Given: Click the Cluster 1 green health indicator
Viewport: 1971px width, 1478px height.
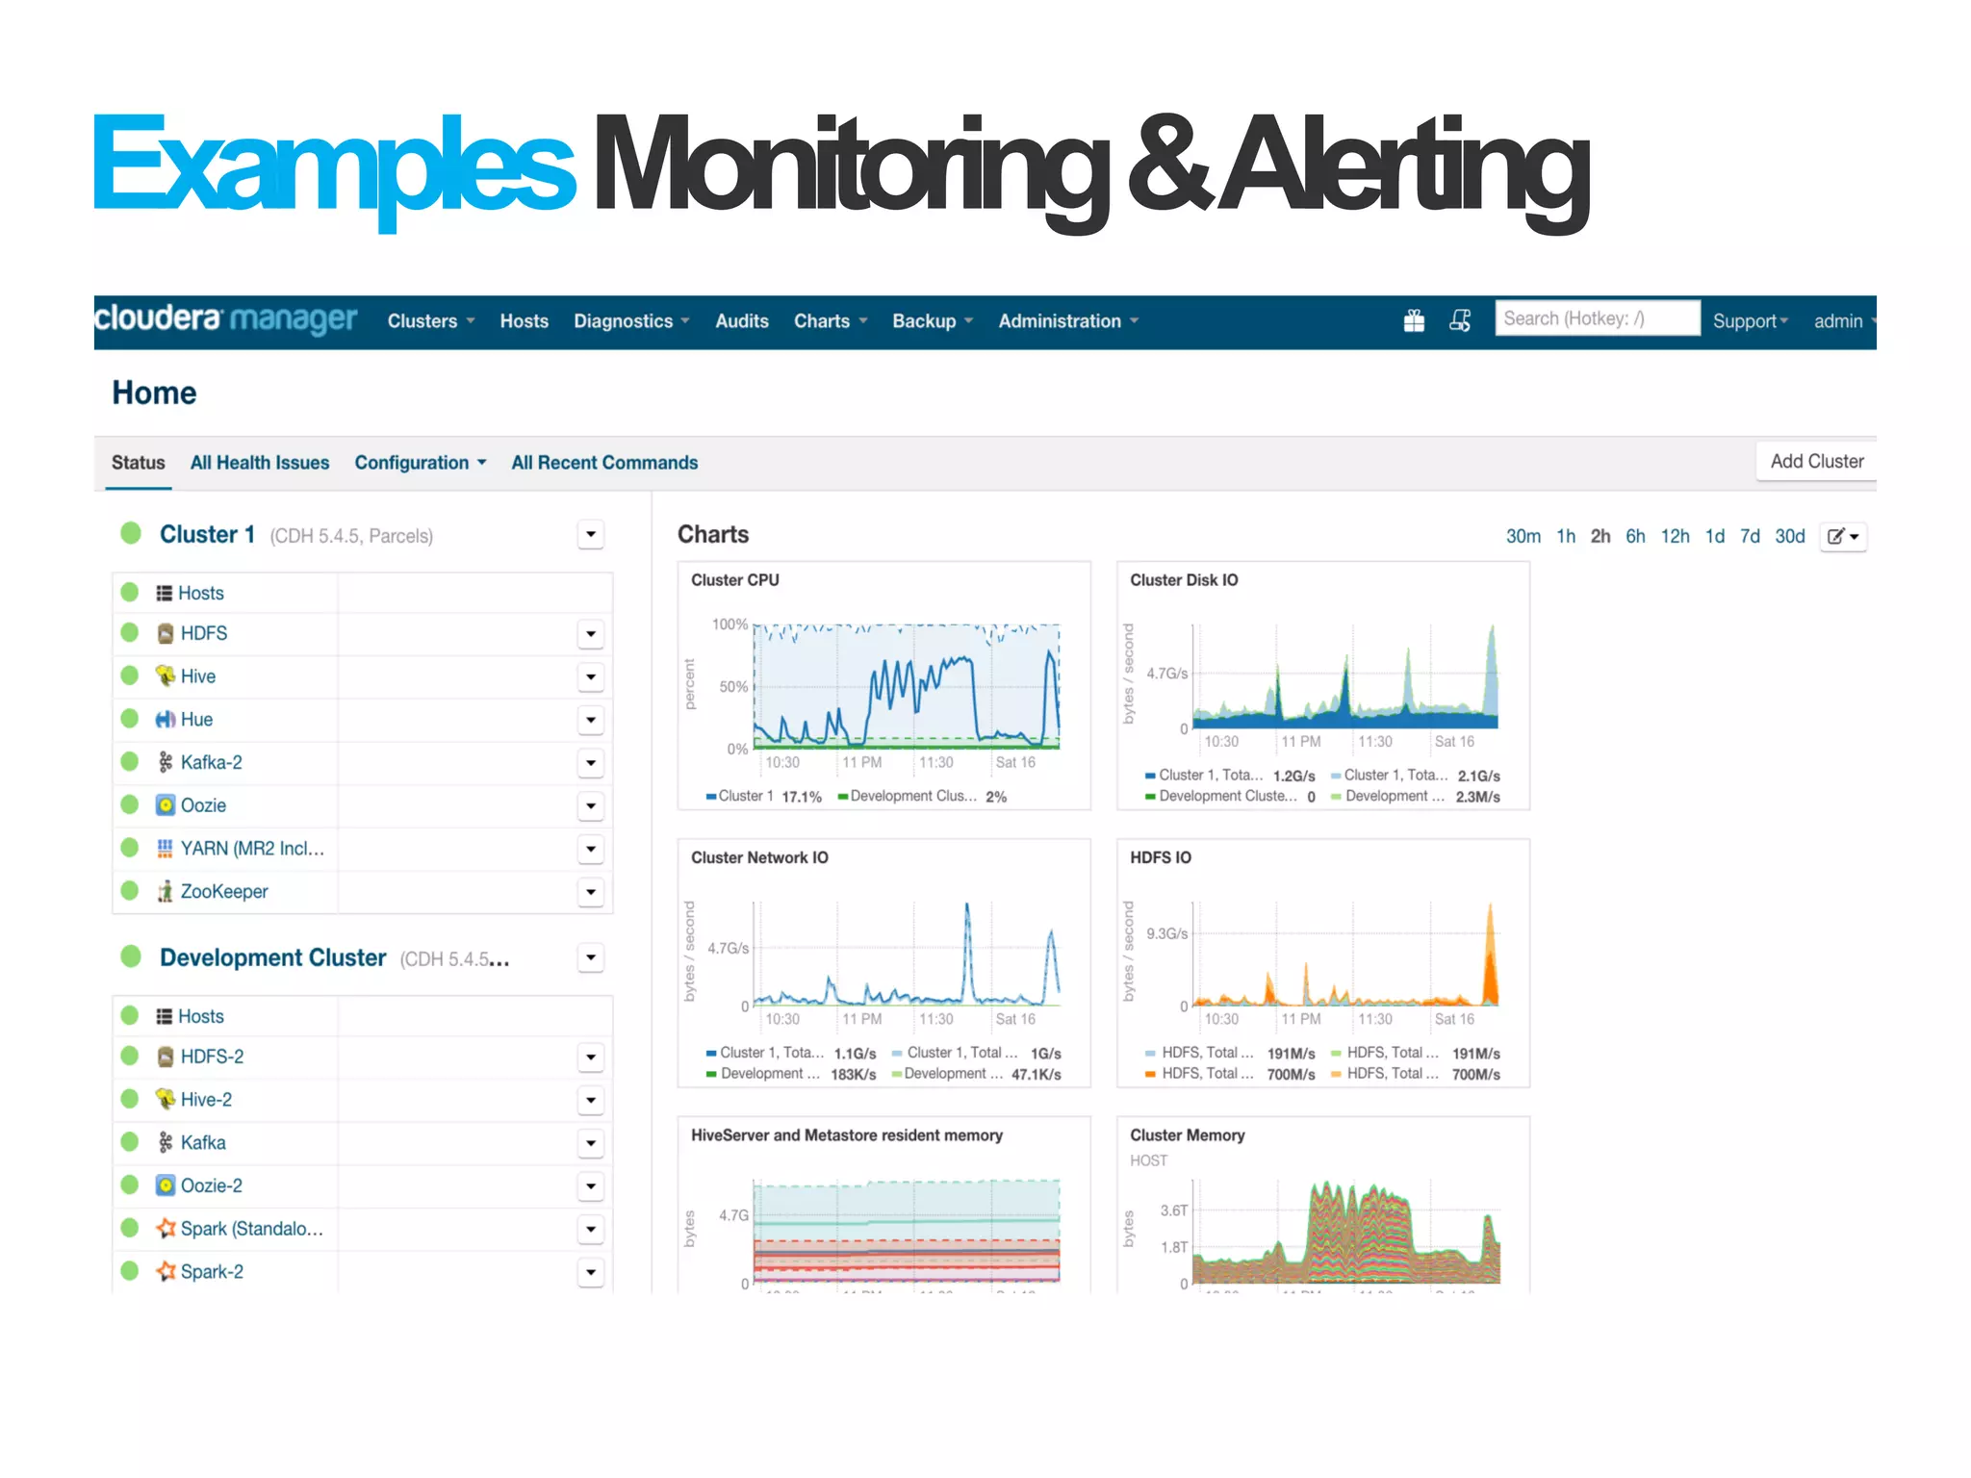Looking at the screenshot, I should [x=131, y=533].
